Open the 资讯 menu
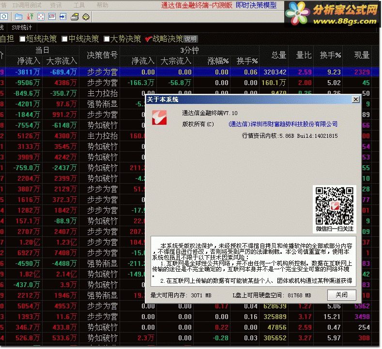Screen dimensions: 382x349 coord(56,5)
